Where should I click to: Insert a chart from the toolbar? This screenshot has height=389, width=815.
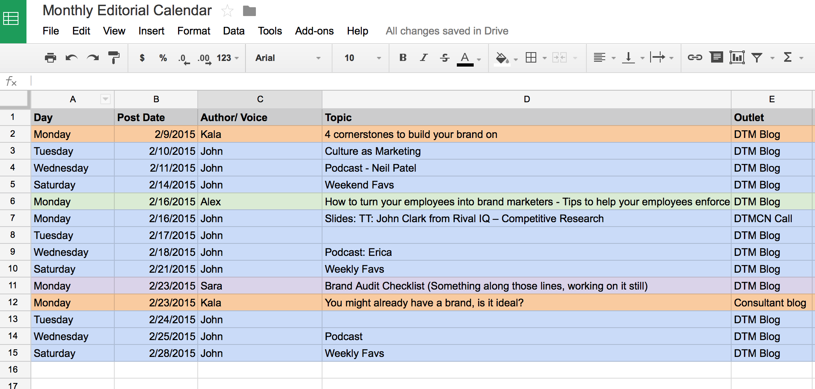(x=737, y=58)
